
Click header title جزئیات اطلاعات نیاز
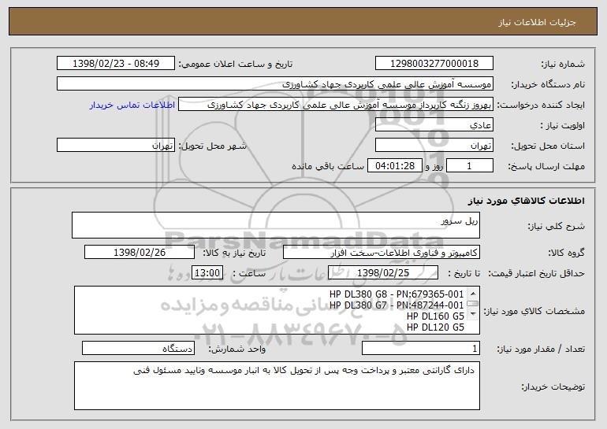538,22
